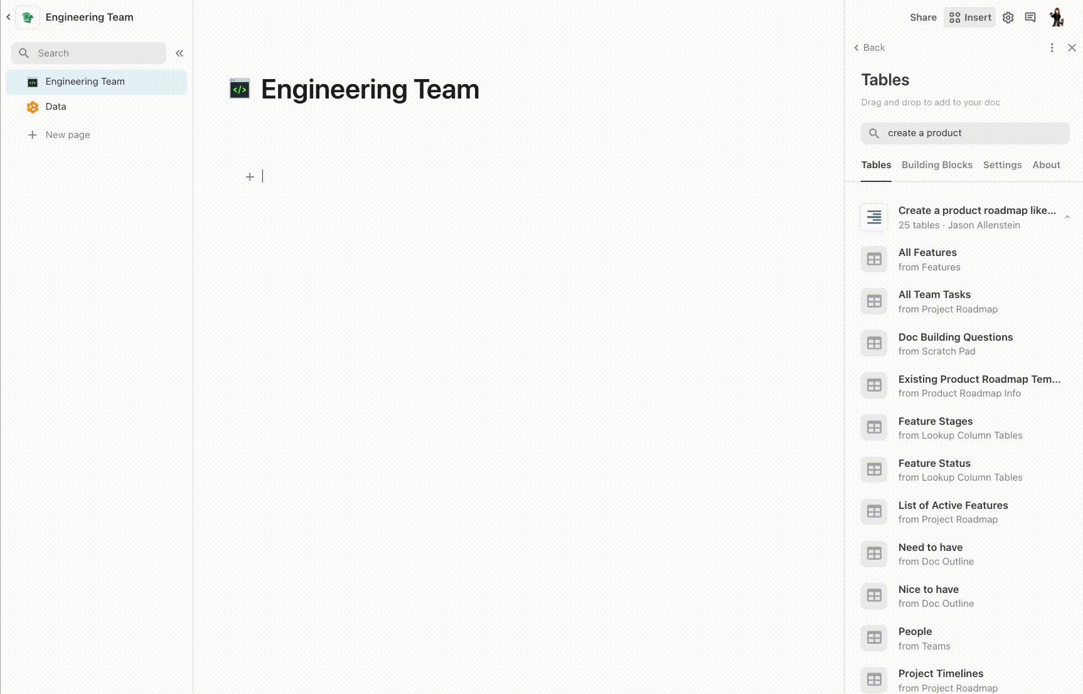Click the Insert button

970,18
